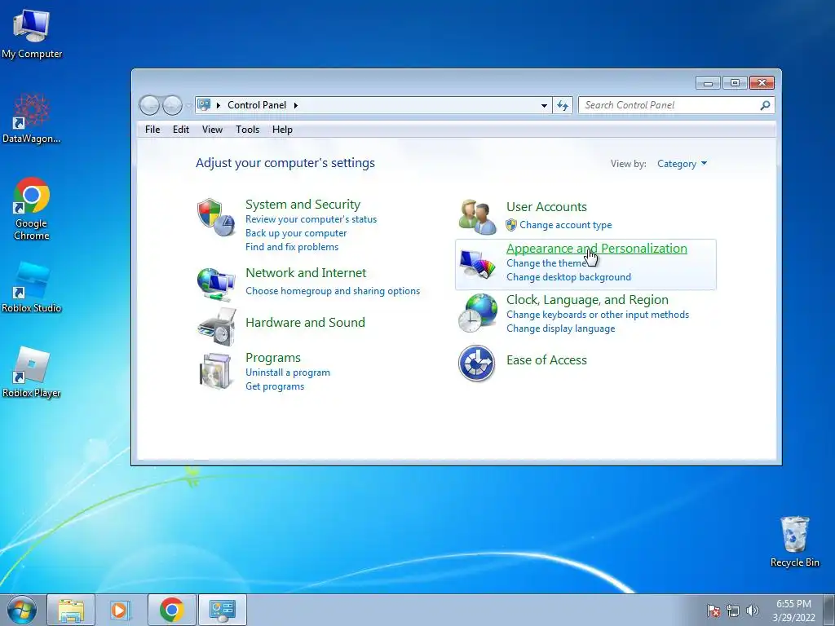Open the Programs box icon
This screenshot has height=626, width=835.
coord(216,371)
